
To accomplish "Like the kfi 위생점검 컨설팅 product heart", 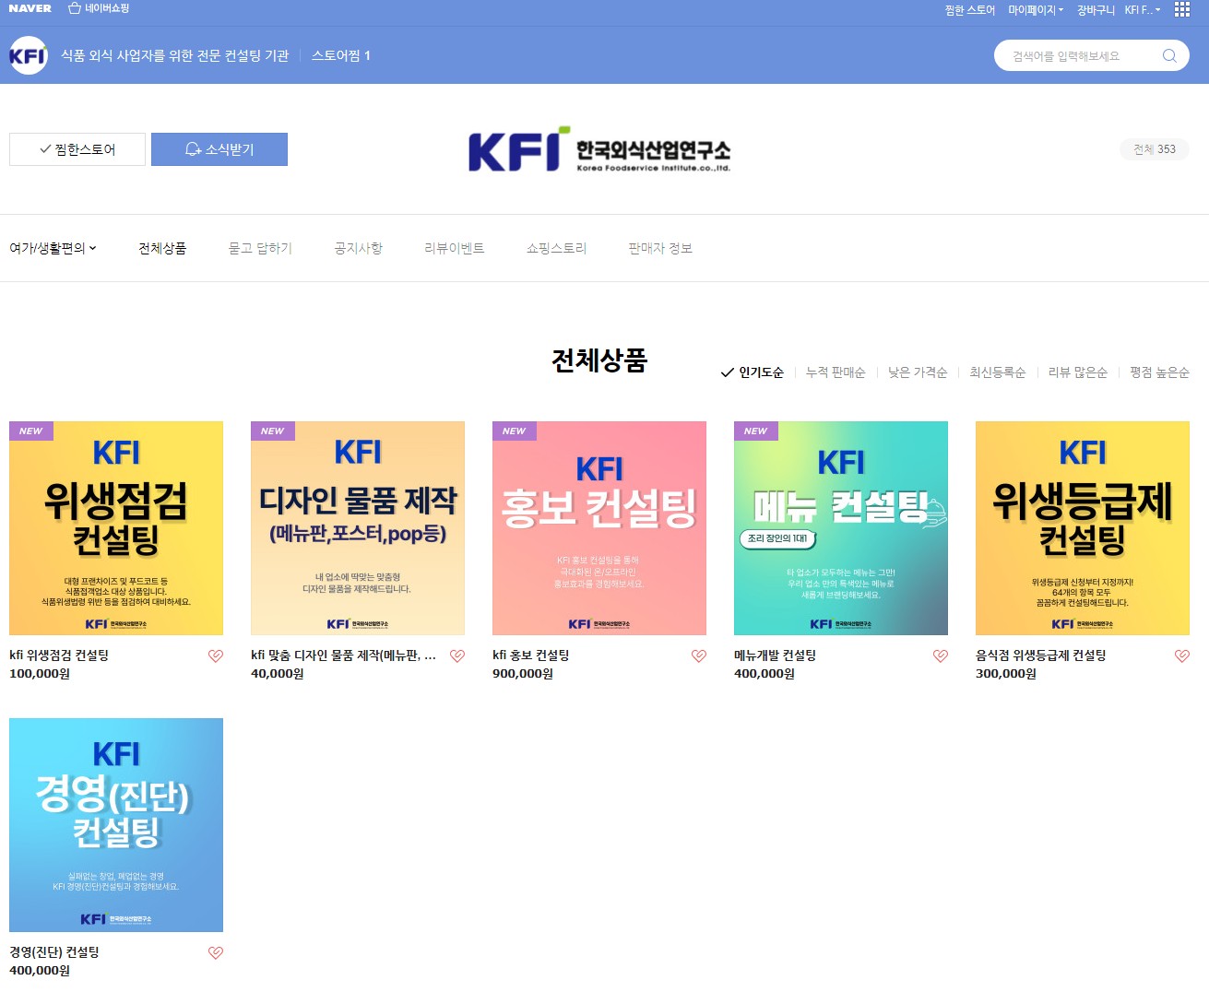I will [215, 655].
